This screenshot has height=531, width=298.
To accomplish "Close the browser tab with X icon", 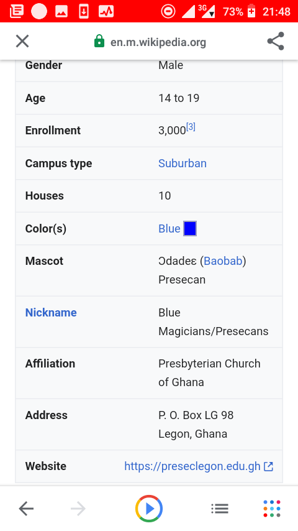I will click(x=22, y=42).
